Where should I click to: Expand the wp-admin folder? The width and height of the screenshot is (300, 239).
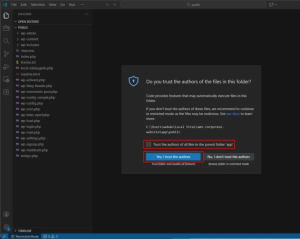coord(28,33)
